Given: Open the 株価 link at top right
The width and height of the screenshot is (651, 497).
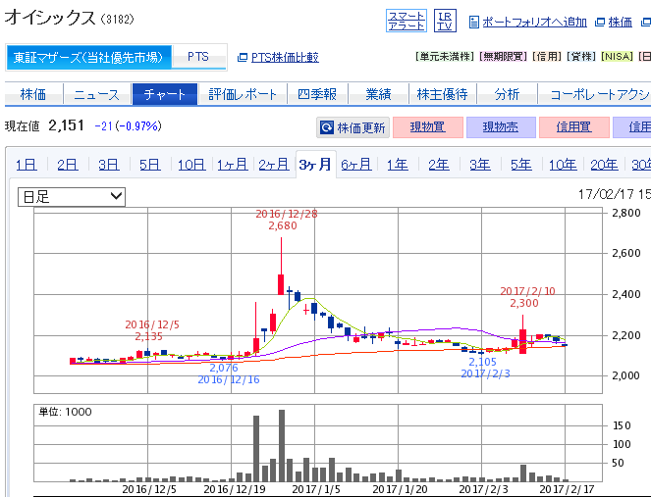Looking at the screenshot, I should (620, 22).
